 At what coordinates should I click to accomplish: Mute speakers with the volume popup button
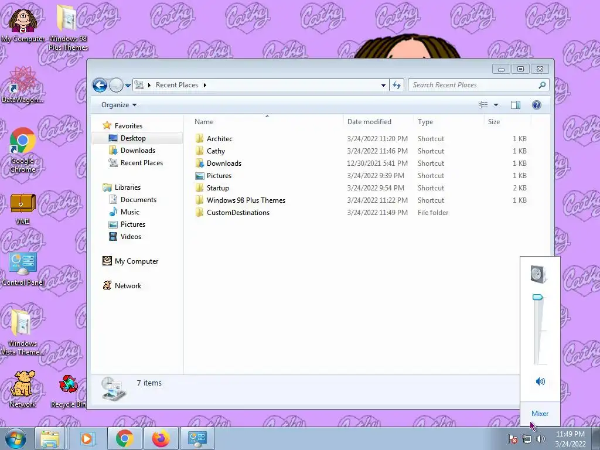coord(540,381)
